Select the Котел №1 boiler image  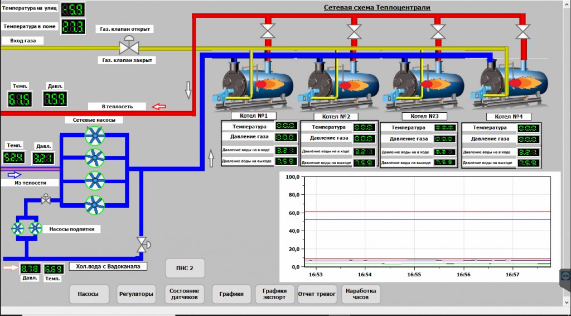[x=253, y=84]
